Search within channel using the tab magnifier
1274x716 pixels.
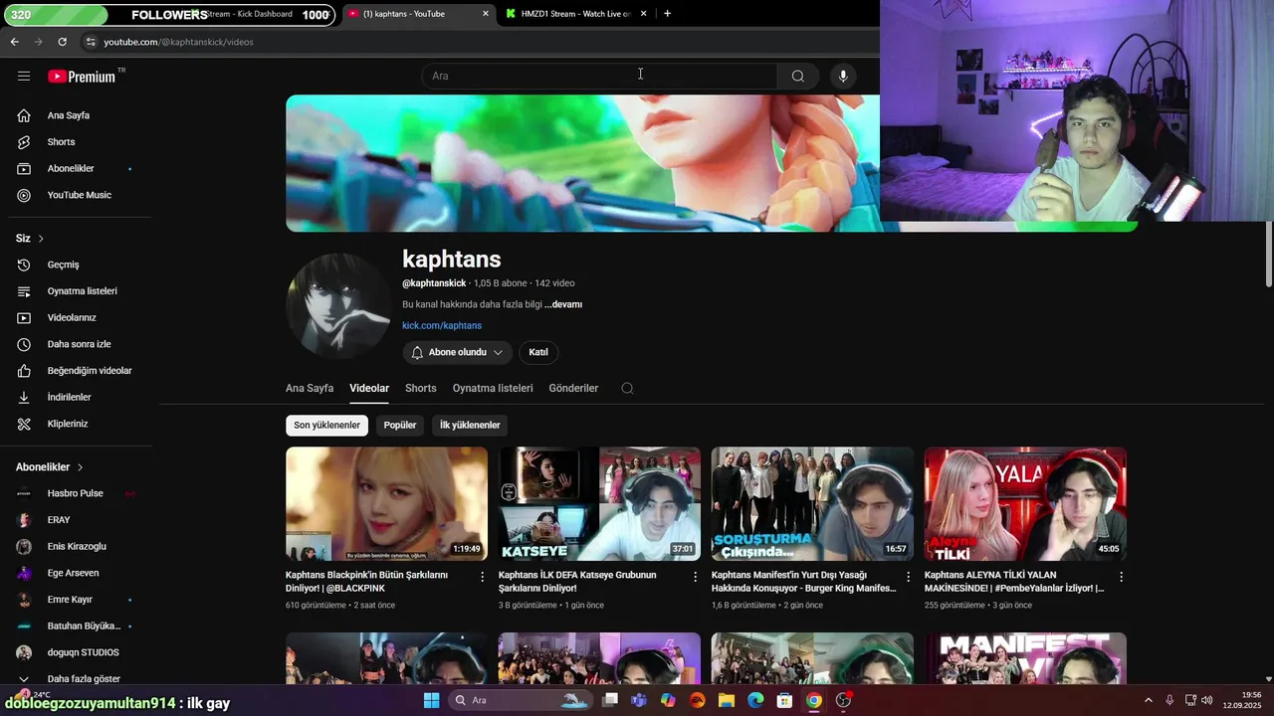pos(627,388)
